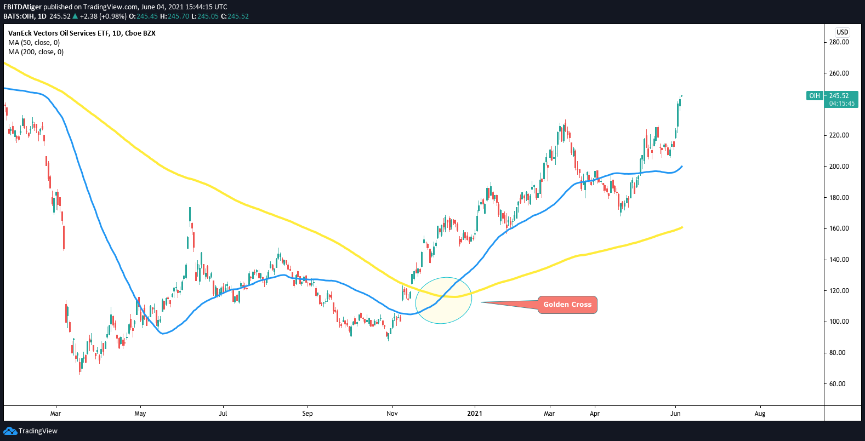This screenshot has width=865, height=441.
Task: Click the May label on time axis
Action: tap(140, 414)
